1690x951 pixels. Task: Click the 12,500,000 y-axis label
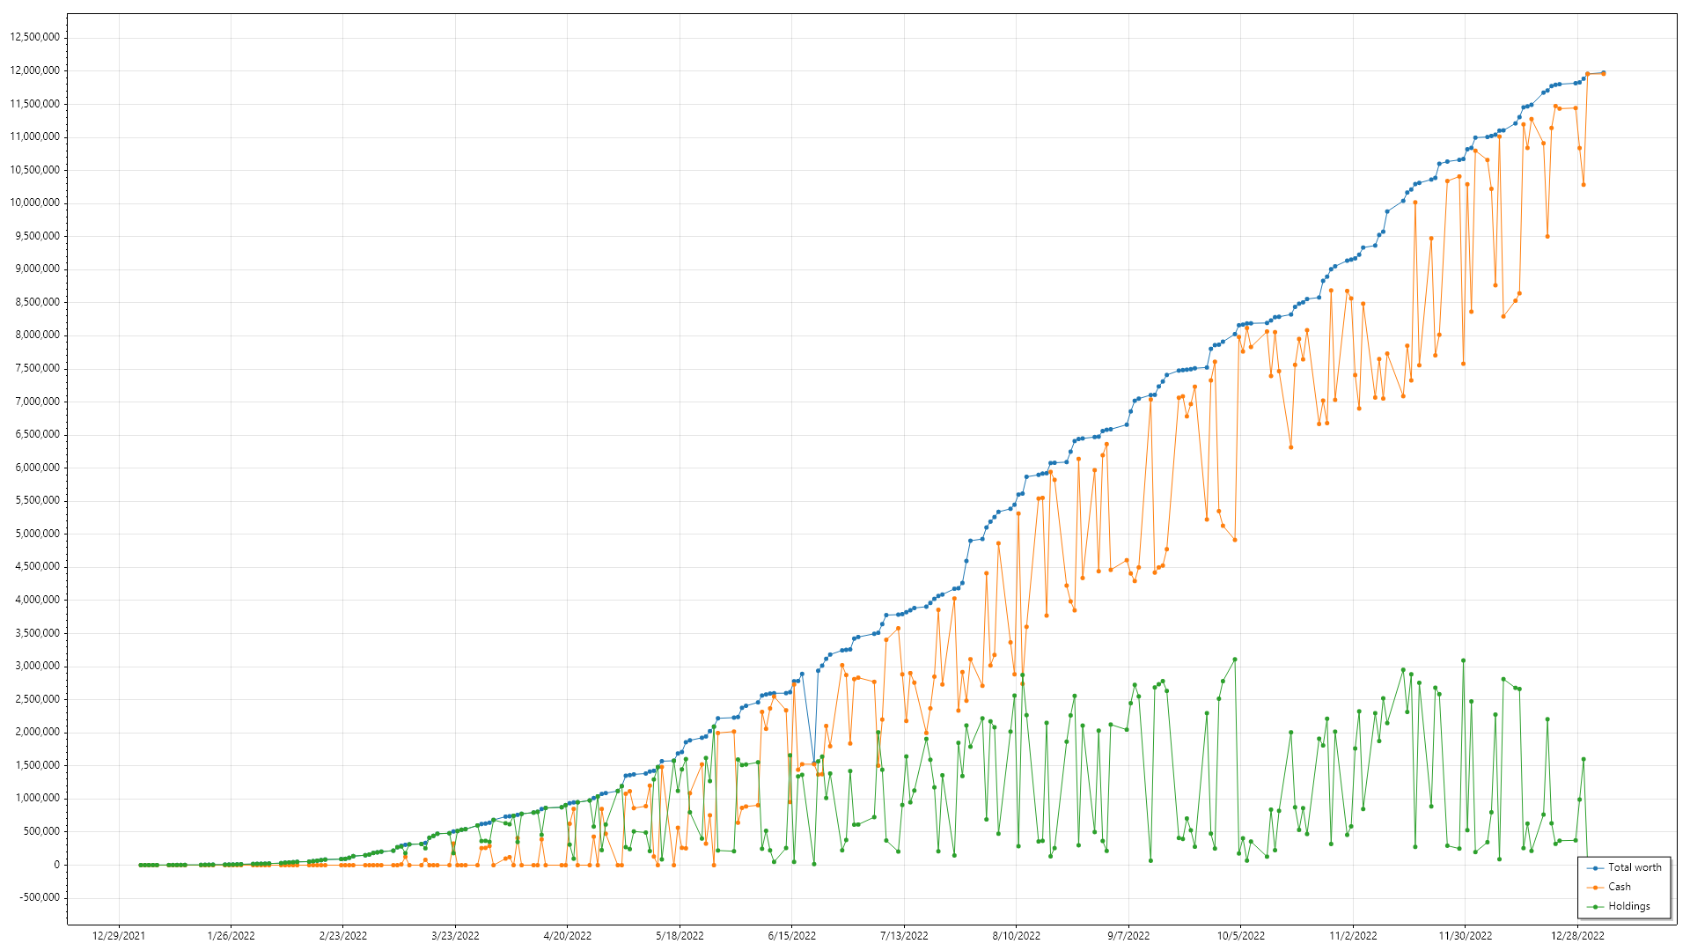35,37
